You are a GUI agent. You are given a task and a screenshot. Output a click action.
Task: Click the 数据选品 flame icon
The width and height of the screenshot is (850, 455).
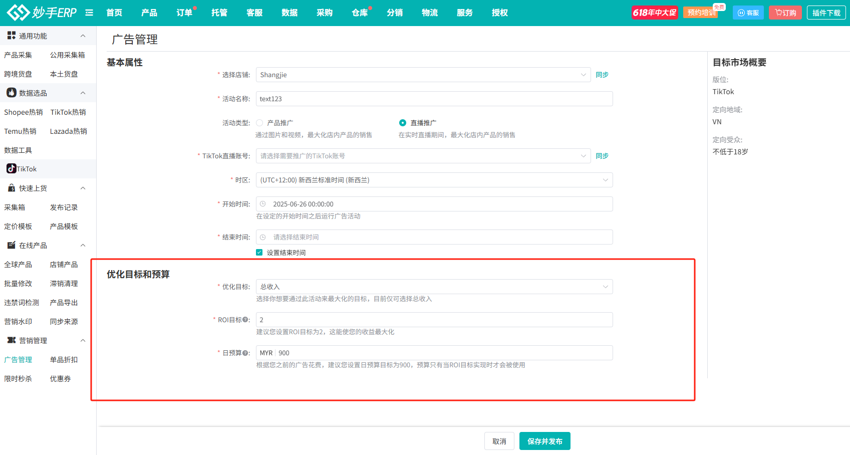[11, 93]
